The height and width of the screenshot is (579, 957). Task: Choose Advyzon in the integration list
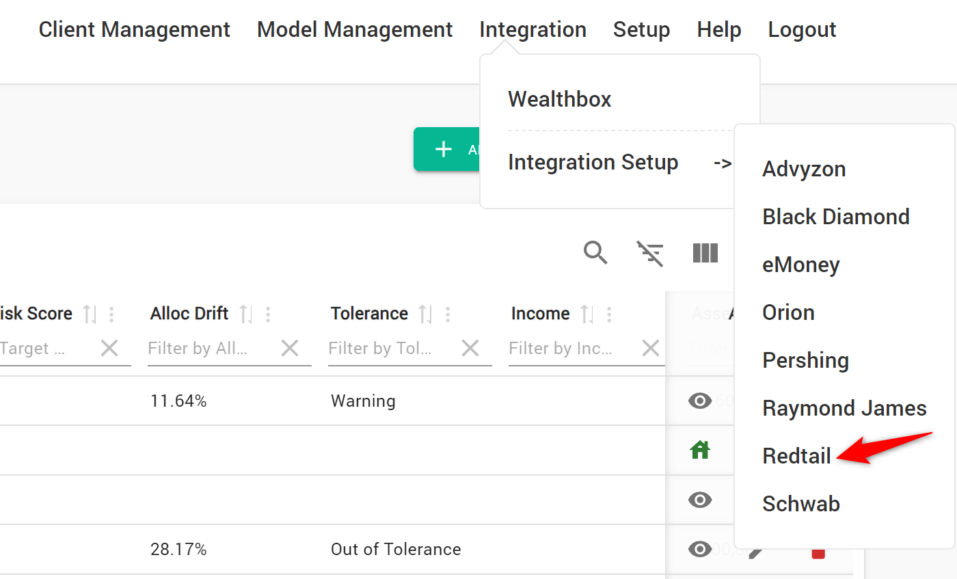[804, 169]
